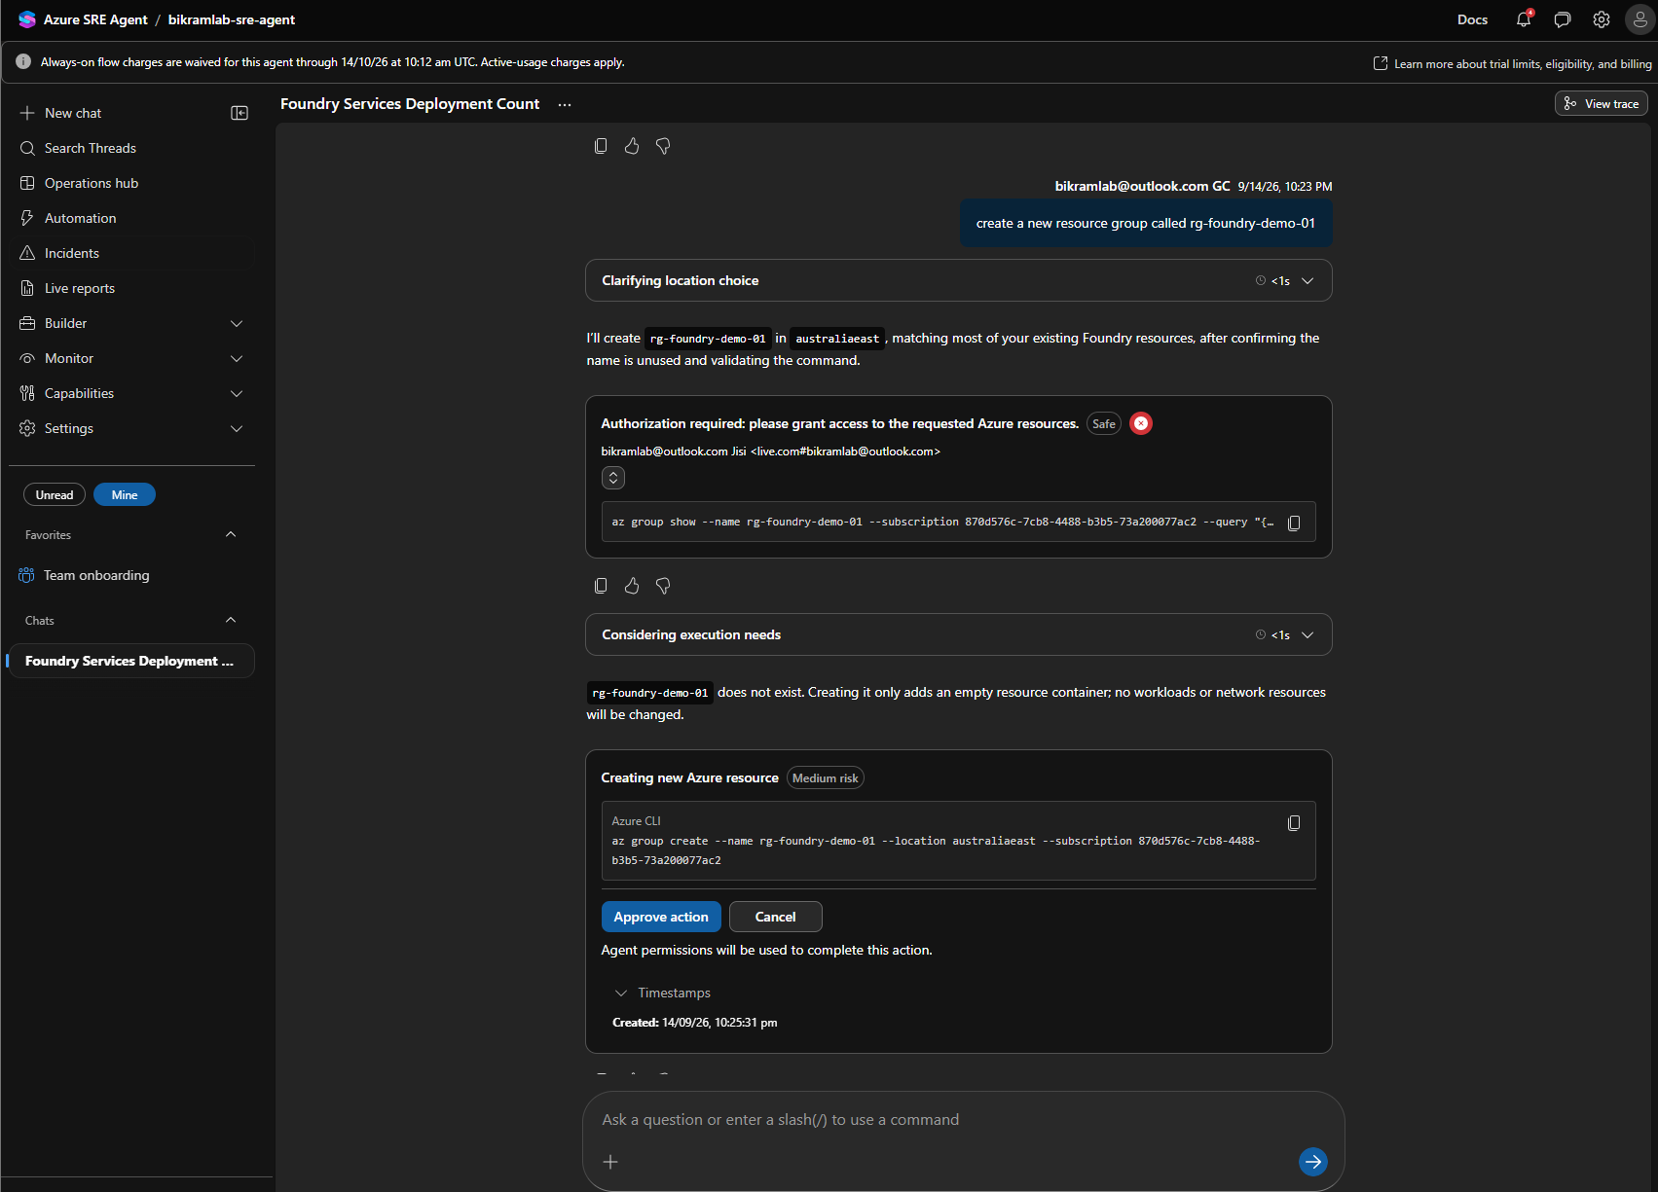Toggle the Unread filter pill
The height and width of the screenshot is (1192, 1658).
55,494
